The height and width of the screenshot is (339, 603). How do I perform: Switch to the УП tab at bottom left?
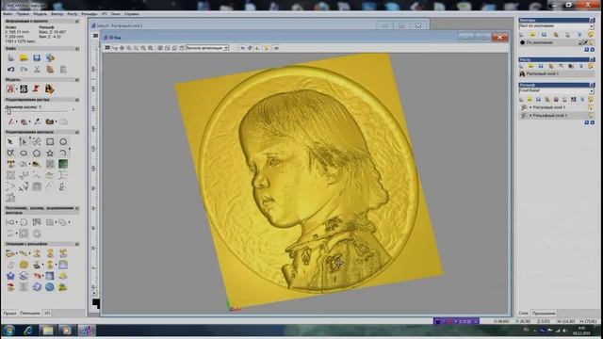coord(47,314)
